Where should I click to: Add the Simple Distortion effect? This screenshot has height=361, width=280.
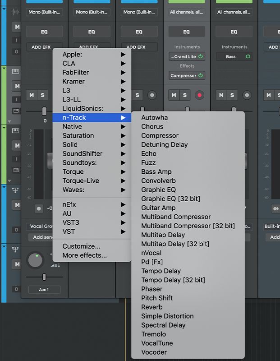click(188, 316)
